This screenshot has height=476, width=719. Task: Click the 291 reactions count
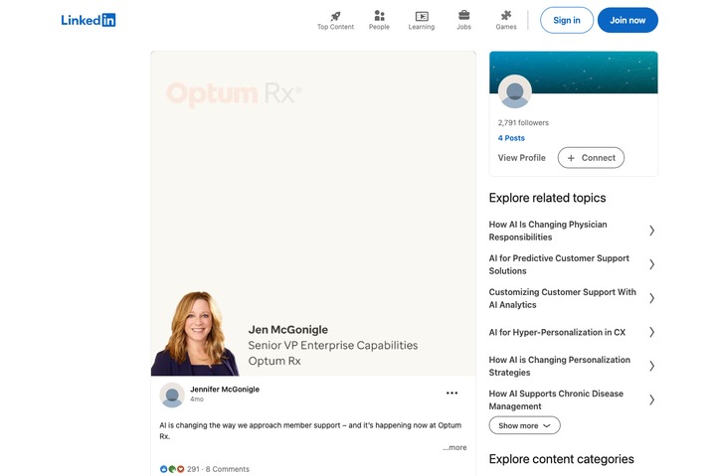click(x=193, y=469)
